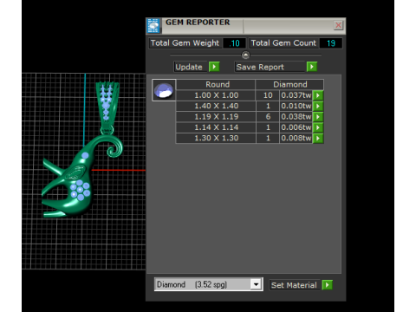Click the Gem Reporter title bar icon

[x=153, y=25]
